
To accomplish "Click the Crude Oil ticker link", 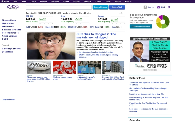I will 49,27.
